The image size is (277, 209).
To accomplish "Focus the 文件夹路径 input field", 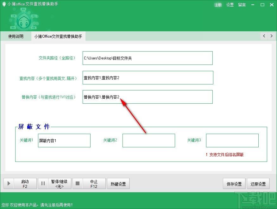I will pyautogui.click(x=148, y=58).
